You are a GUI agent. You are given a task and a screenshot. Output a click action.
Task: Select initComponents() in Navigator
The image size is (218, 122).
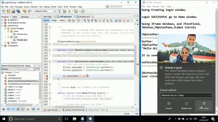(14, 78)
